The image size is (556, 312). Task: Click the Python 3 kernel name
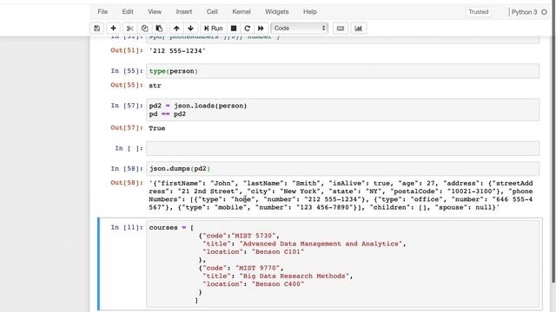click(524, 12)
